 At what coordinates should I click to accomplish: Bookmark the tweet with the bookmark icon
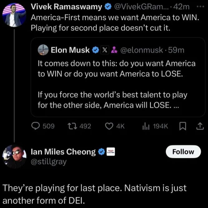[x=183, y=126]
